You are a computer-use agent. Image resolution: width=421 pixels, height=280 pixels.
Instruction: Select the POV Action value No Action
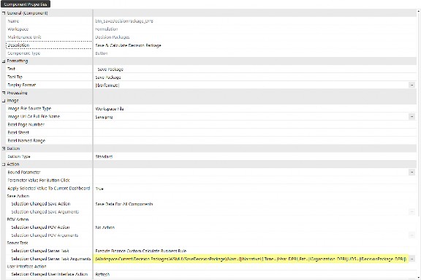105,227
